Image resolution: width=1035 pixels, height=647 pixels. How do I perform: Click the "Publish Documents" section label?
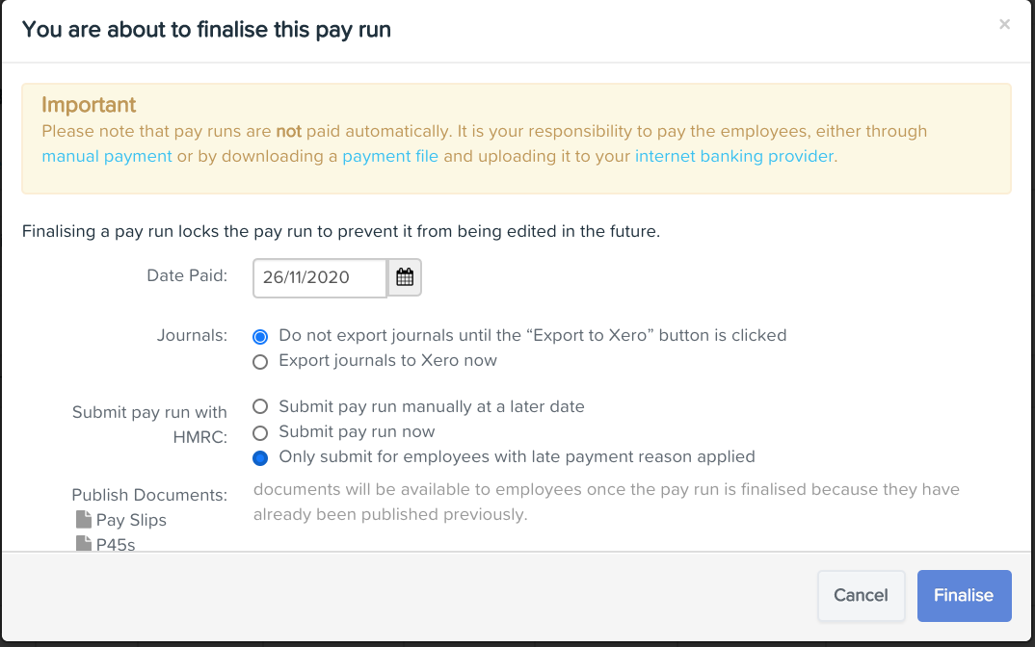pos(149,495)
